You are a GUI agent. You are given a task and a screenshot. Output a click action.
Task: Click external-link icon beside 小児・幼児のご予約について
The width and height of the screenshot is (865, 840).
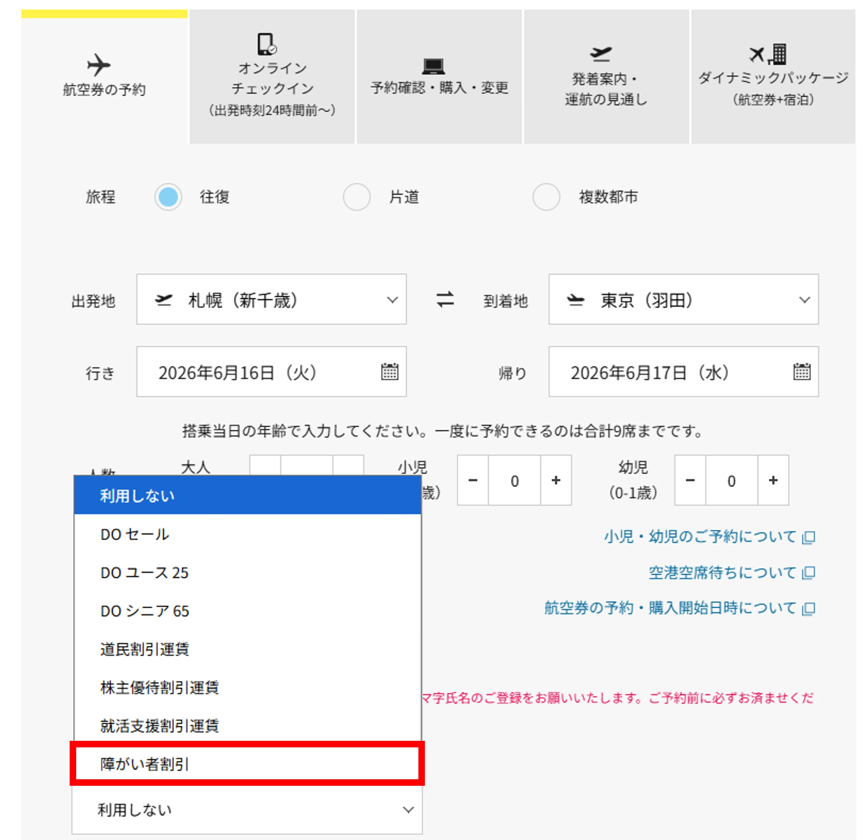[809, 537]
